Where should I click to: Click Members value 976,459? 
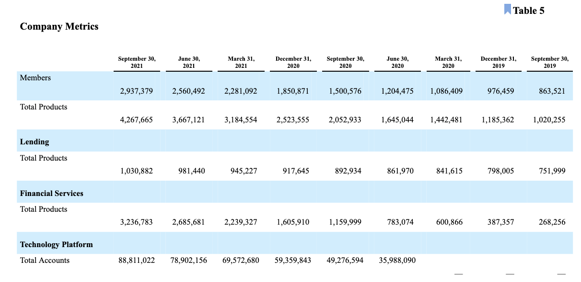click(x=501, y=91)
